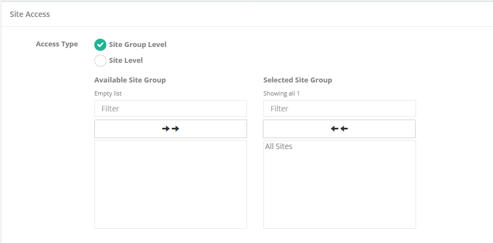
Task: Click the Selected Site Group heading
Action: click(x=298, y=80)
